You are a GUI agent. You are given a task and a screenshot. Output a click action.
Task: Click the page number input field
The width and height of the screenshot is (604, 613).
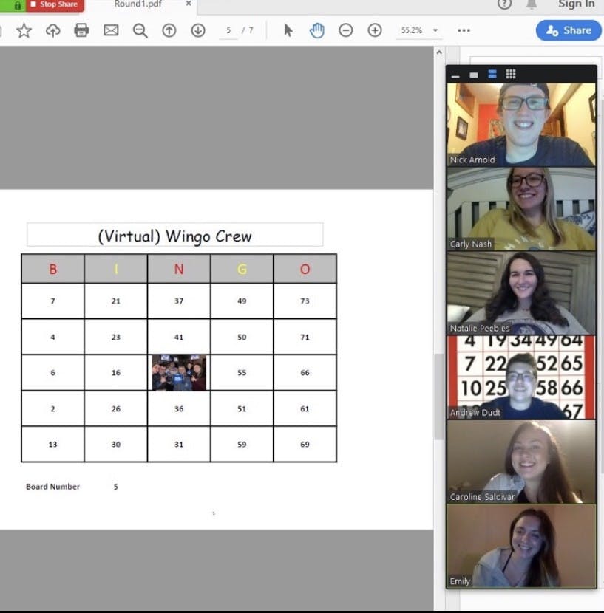coord(228,30)
